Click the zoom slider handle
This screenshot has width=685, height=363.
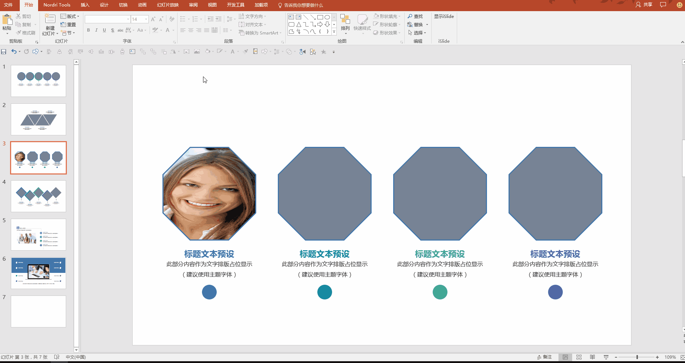pos(637,357)
